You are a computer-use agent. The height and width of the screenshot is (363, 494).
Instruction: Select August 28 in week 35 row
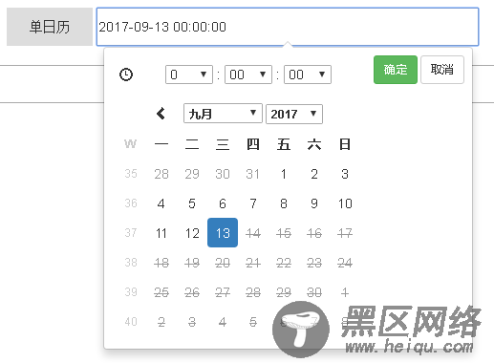click(161, 174)
